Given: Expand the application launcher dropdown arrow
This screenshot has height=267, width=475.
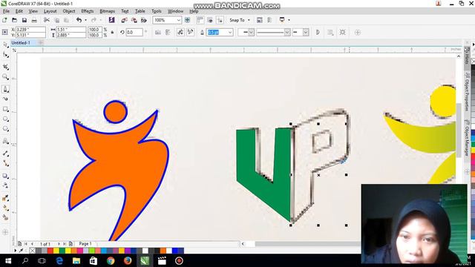Looking at the screenshot, I should point(289,20).
